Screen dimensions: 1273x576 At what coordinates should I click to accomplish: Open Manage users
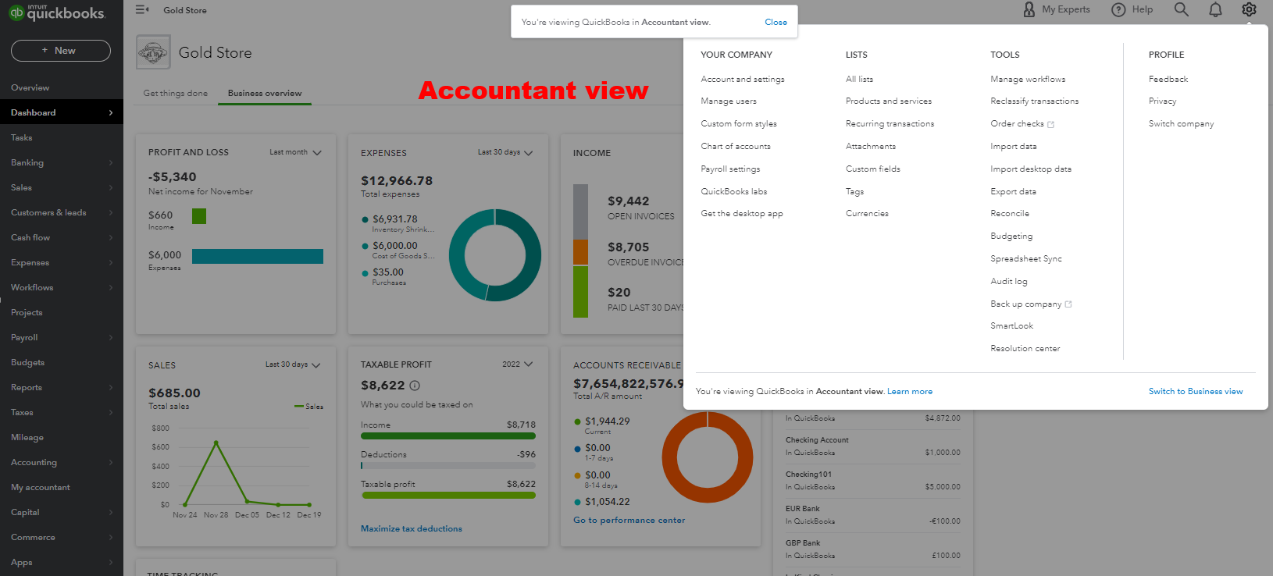(x=729, y=101)
